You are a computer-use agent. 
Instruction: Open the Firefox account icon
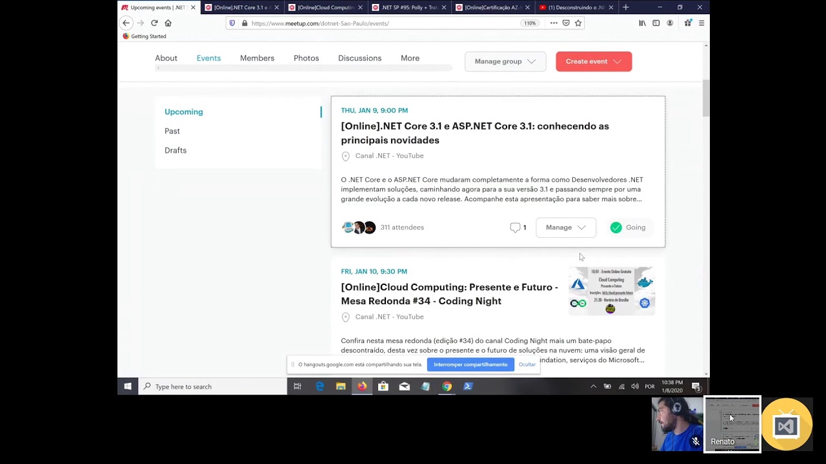670,23
